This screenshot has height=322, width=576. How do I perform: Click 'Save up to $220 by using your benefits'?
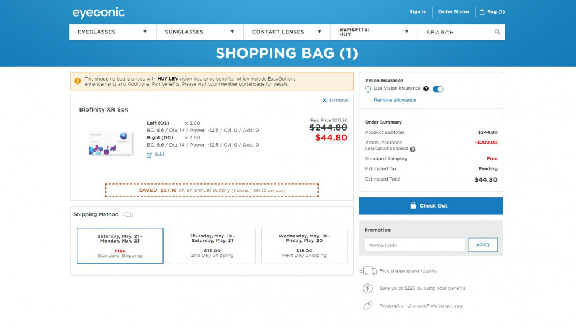point(422,288)
